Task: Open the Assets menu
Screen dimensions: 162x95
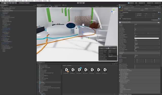Action: pos(7,1)
